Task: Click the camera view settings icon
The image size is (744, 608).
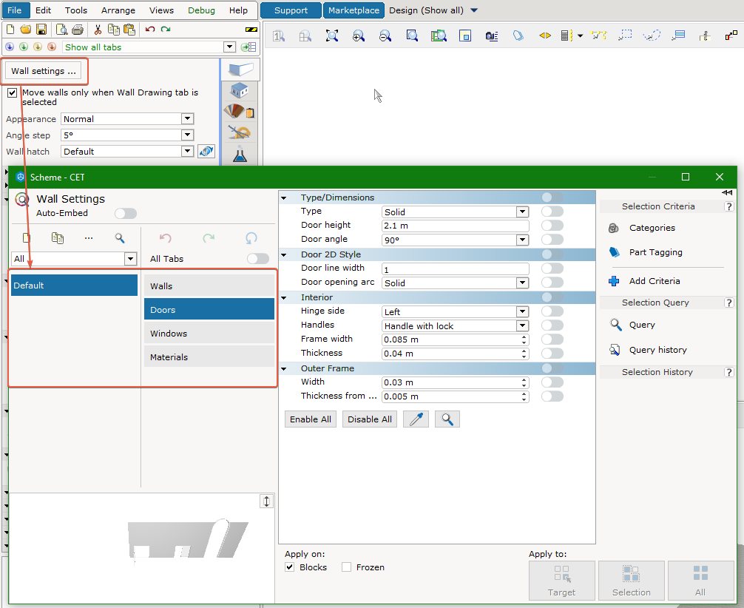Action: pos(492,36)
